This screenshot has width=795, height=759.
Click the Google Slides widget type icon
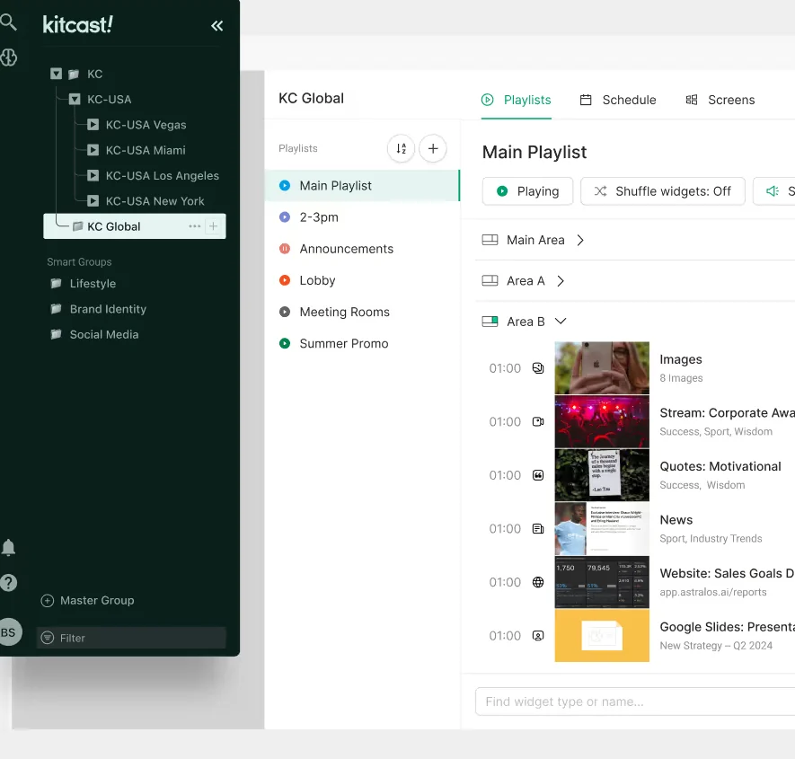click(538, 636)
